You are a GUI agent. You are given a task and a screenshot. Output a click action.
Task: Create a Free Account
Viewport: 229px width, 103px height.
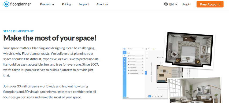click(210, 4)
